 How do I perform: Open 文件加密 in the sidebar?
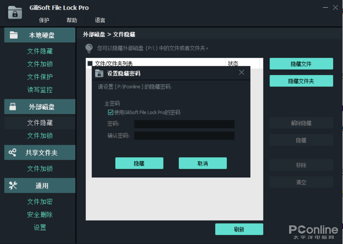40,201
